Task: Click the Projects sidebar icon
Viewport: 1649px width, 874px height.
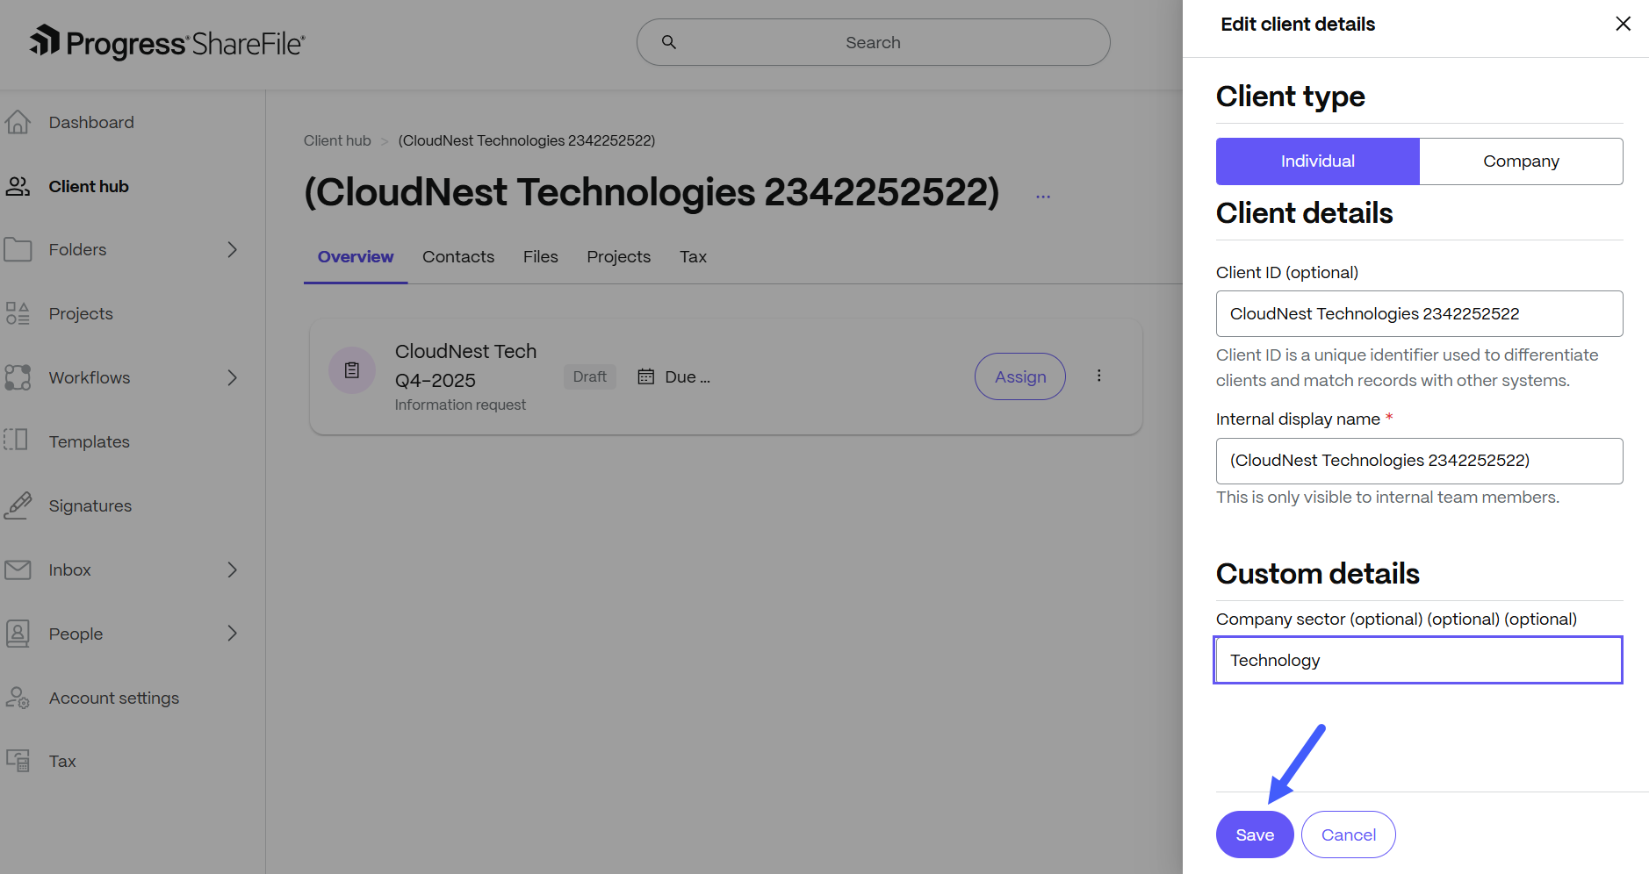Action: 18,312
